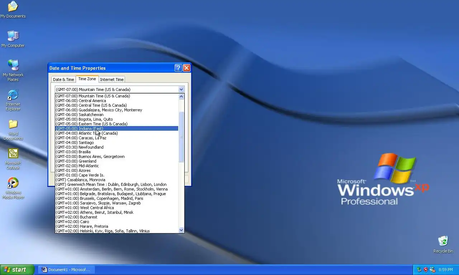The width and height of the screenshot is (459, 275).
Task: Select Helsinki, Kyiv, Riga, Sofia, Tallinn, Vilnius
Action: tap(117, 231)
